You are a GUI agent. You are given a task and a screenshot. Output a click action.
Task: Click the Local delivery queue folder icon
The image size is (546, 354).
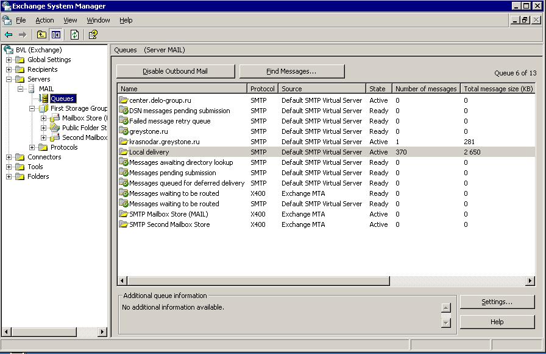(x=123, y=152)
